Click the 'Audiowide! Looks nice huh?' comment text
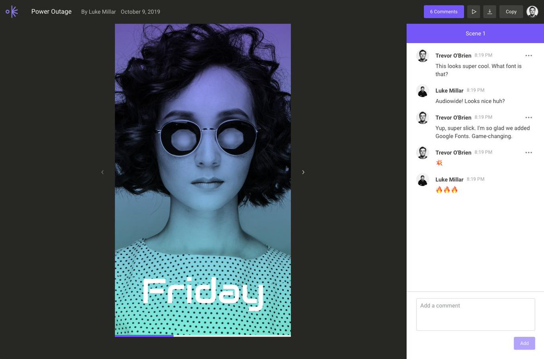The width and height of the screenshot is (544, 359). (x=470, y=101)
